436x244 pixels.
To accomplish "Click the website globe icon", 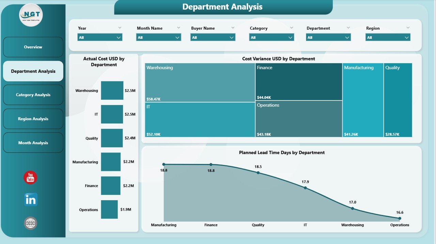I will pos(30,223).
